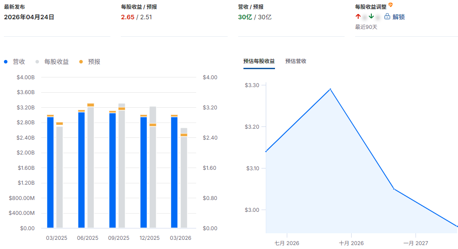The height and width of the screenshot is (249, 458).
Task: Click the 最新发布 heading
Action: tap(14, 7)
